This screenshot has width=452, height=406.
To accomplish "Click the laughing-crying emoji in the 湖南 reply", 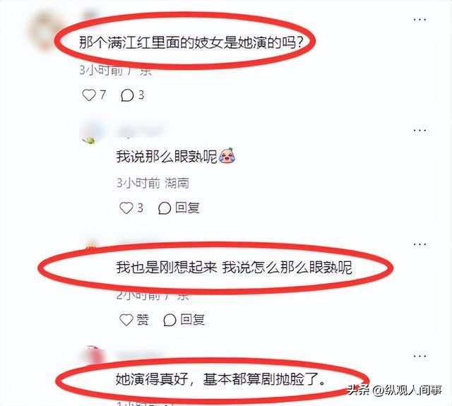I will click(x=227, y=155).
